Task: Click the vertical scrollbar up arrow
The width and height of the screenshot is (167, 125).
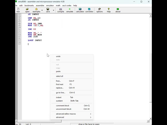Action: click(151, 16)
